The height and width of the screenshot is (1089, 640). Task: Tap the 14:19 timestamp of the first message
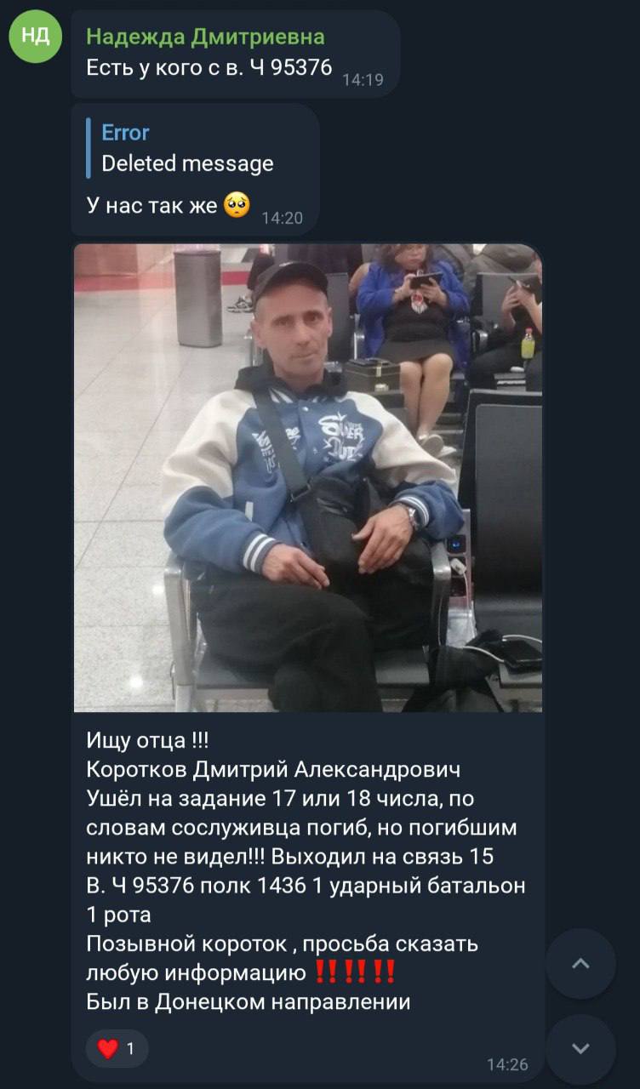(x=363, y=80)
